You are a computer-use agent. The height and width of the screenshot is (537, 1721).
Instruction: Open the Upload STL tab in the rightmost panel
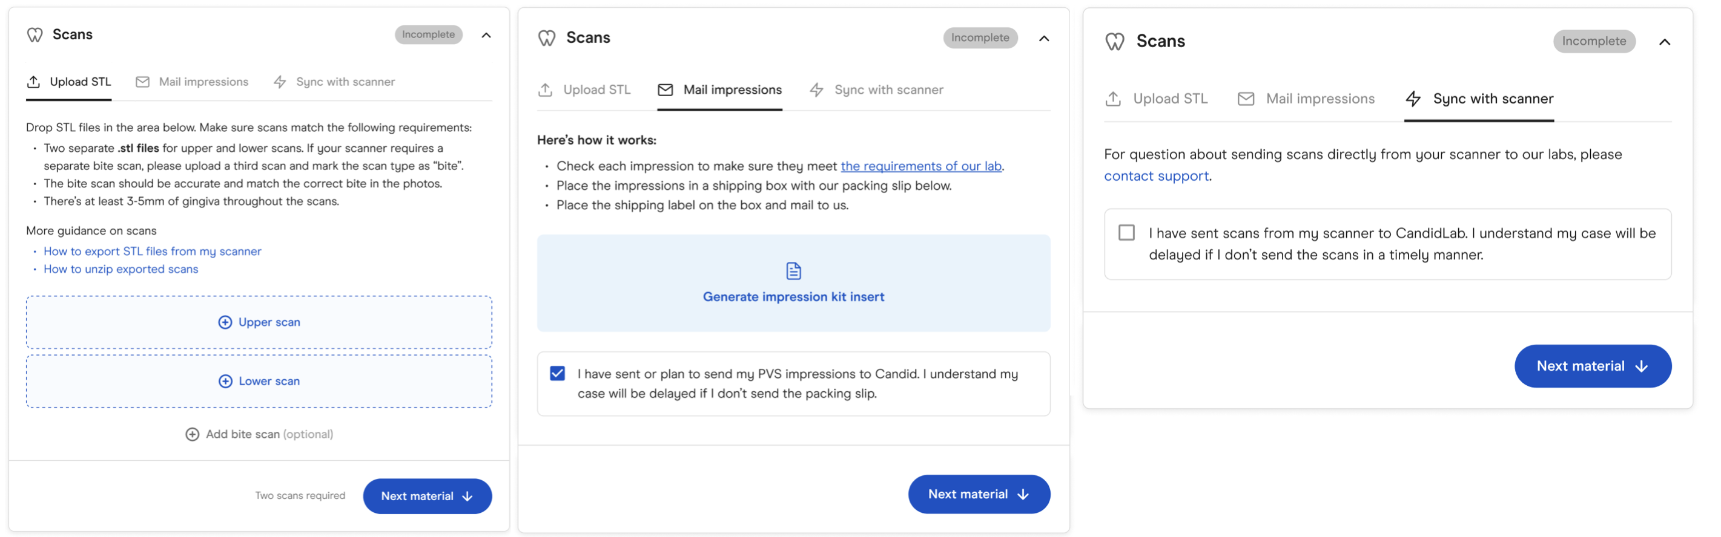1169,99
